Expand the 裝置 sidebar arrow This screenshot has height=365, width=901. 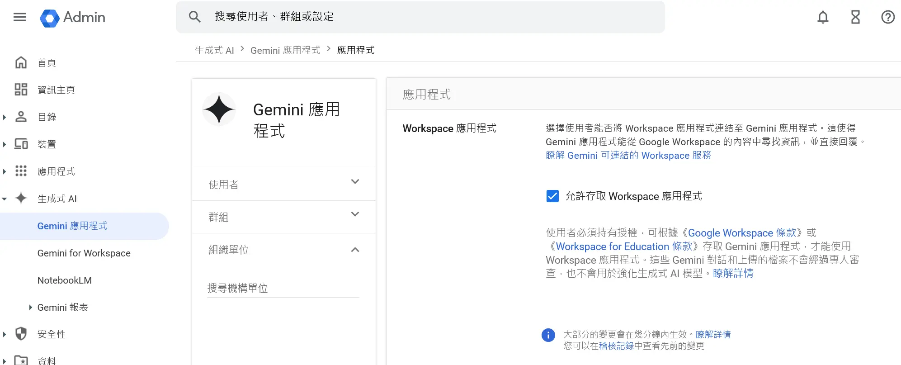(5, 144)
